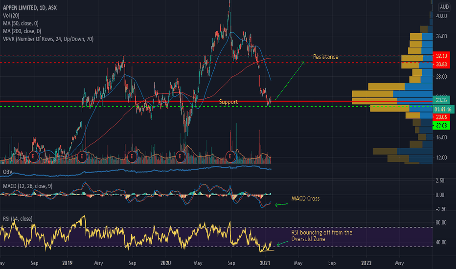Click the earnings E marker near Sep 2020
This screenshot has height=269, width=456.
[230, 157]
